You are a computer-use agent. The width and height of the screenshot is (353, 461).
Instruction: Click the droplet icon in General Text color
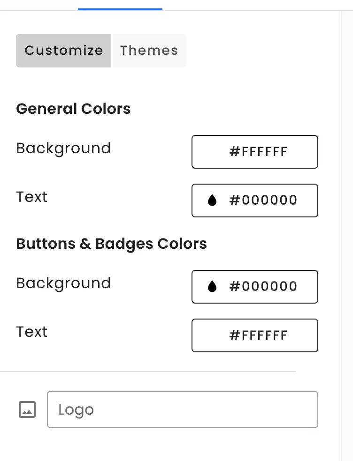[212, 201]
